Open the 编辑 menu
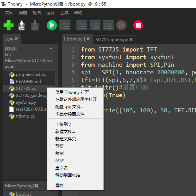The width and height of the screenshot is (196, 196). click(x=23, y=13)
